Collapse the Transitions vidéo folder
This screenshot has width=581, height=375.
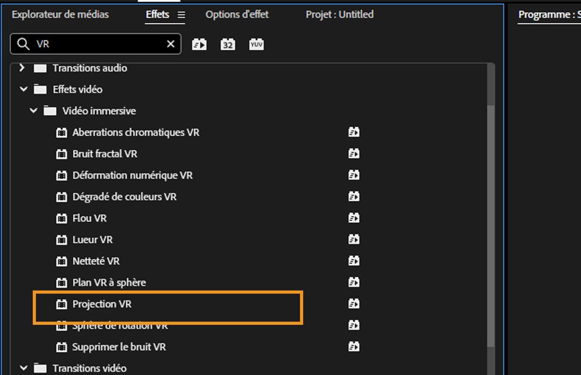23,368
